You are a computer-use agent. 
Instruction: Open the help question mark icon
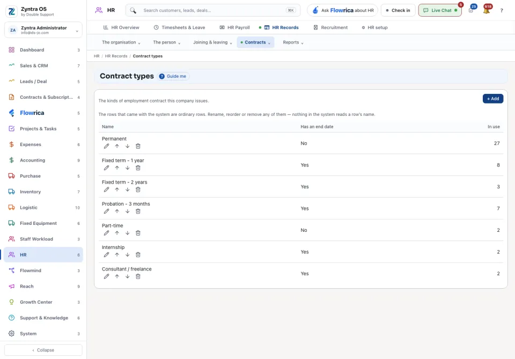(x=502, y=11)
